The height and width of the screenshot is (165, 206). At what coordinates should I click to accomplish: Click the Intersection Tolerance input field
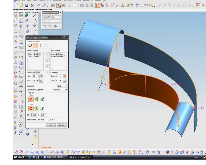49,120
